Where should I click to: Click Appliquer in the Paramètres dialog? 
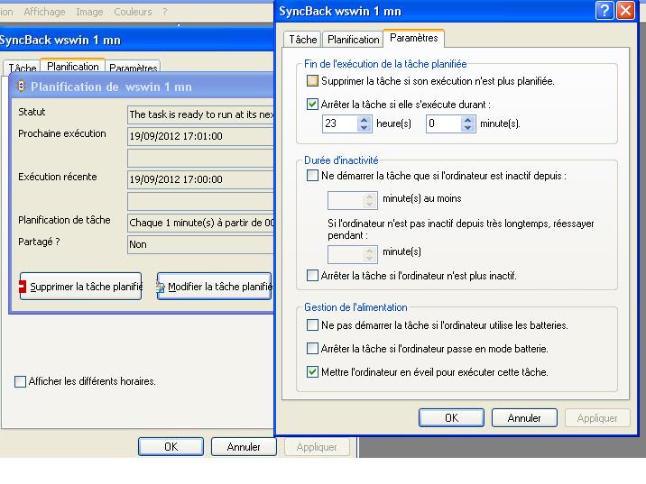pos(597,418)
